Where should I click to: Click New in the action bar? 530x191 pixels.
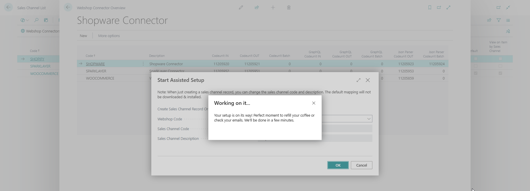click(x=83, y=36)
